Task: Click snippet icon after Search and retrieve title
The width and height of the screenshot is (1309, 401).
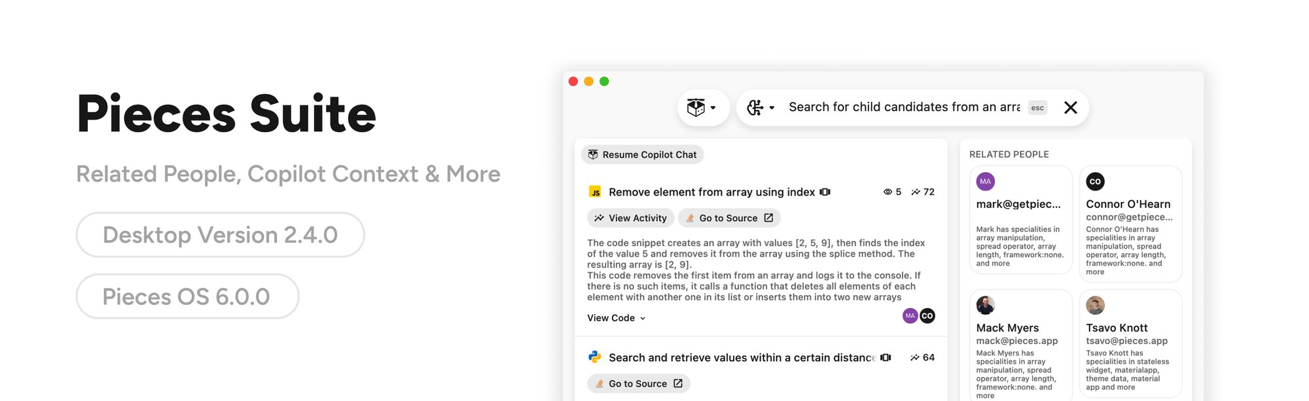Action: coord(886,358)
